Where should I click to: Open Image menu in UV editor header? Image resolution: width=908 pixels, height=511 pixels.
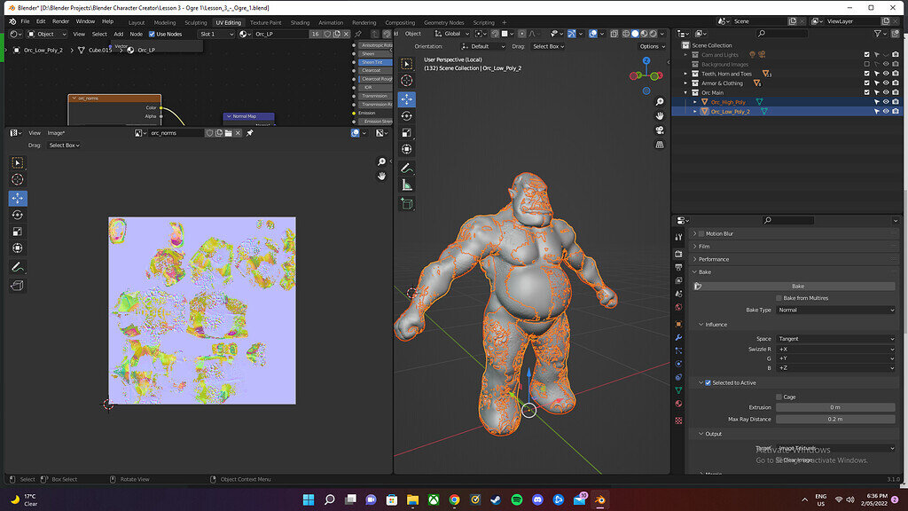point(56,133)
